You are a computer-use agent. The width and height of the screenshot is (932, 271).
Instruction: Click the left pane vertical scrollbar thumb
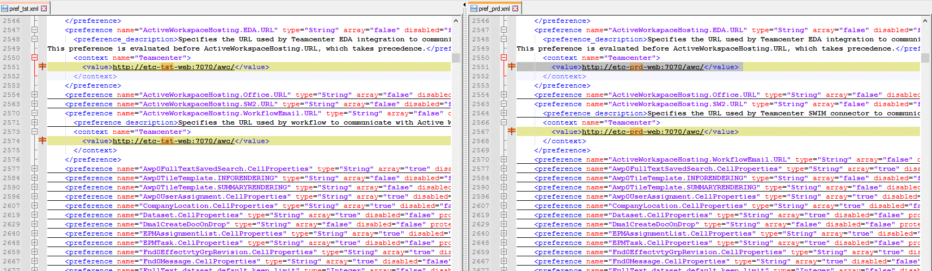tap(456, 58)
